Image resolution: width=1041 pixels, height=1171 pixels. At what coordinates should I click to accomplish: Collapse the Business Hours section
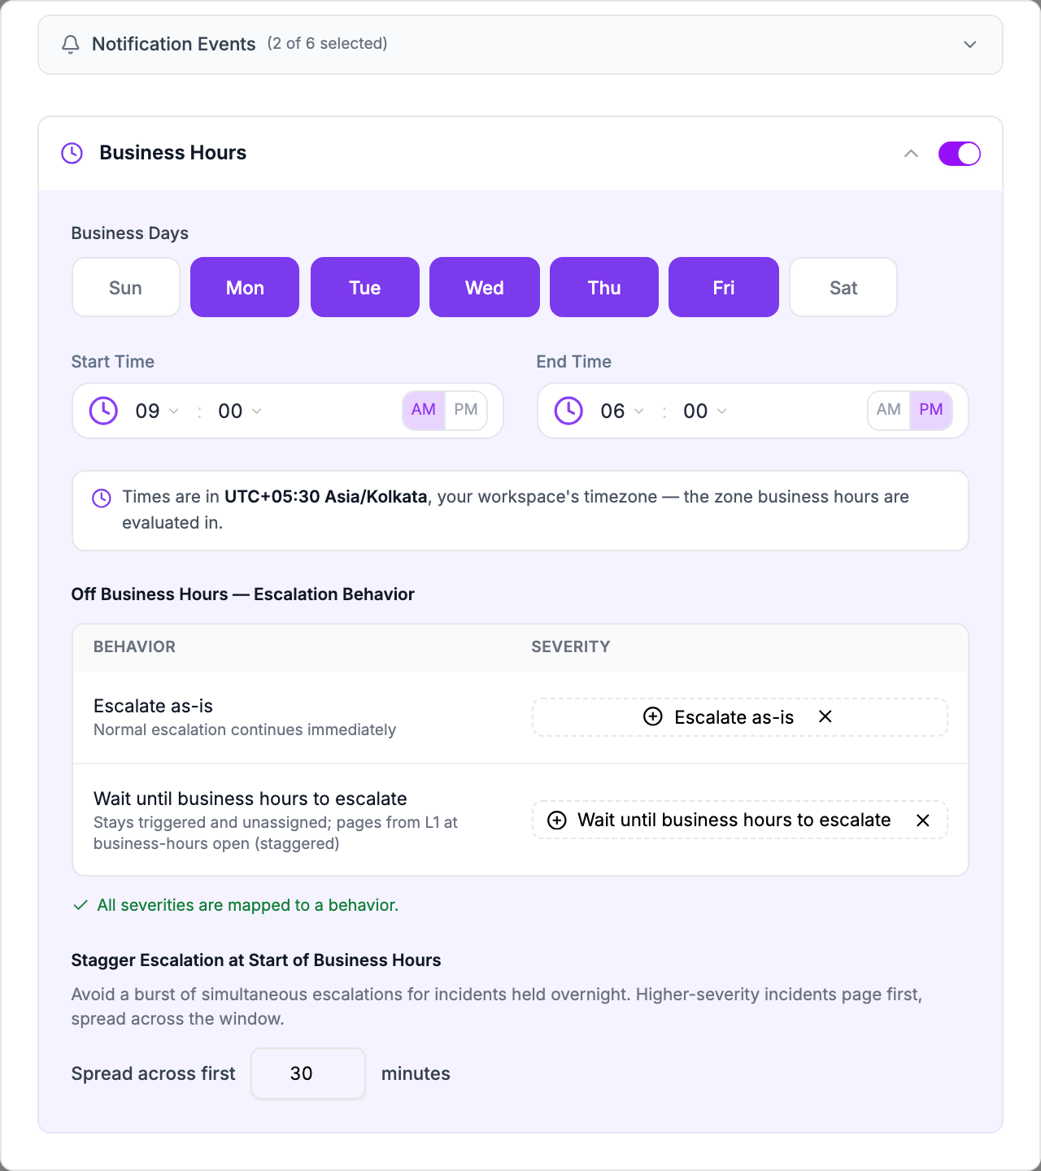pos(911,153)
